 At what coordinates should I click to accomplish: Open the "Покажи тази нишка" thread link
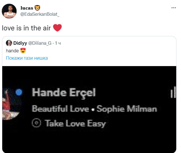(x=27, y=58)
